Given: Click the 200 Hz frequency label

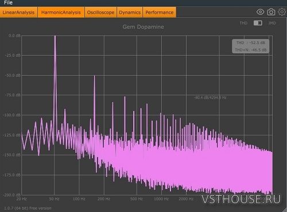Looking at the screenshot, I should pyautogui.click(x=104, y=199).
